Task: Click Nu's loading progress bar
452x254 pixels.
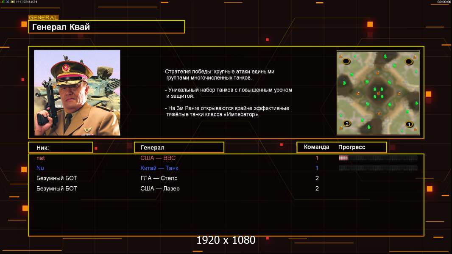Action: click(378, 168)
